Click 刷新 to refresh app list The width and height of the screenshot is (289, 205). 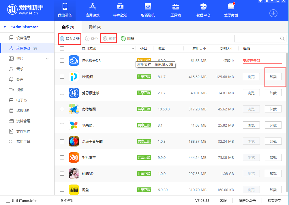tap(127, 39)
